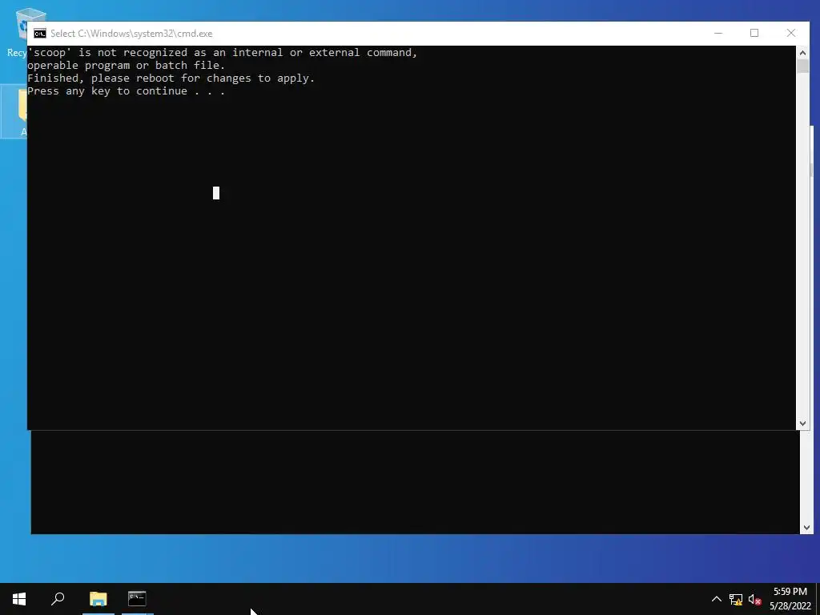Click the front cmd window scroll up arrow
The width and height of the screenshot is (820, 615).
click(802, 52)
